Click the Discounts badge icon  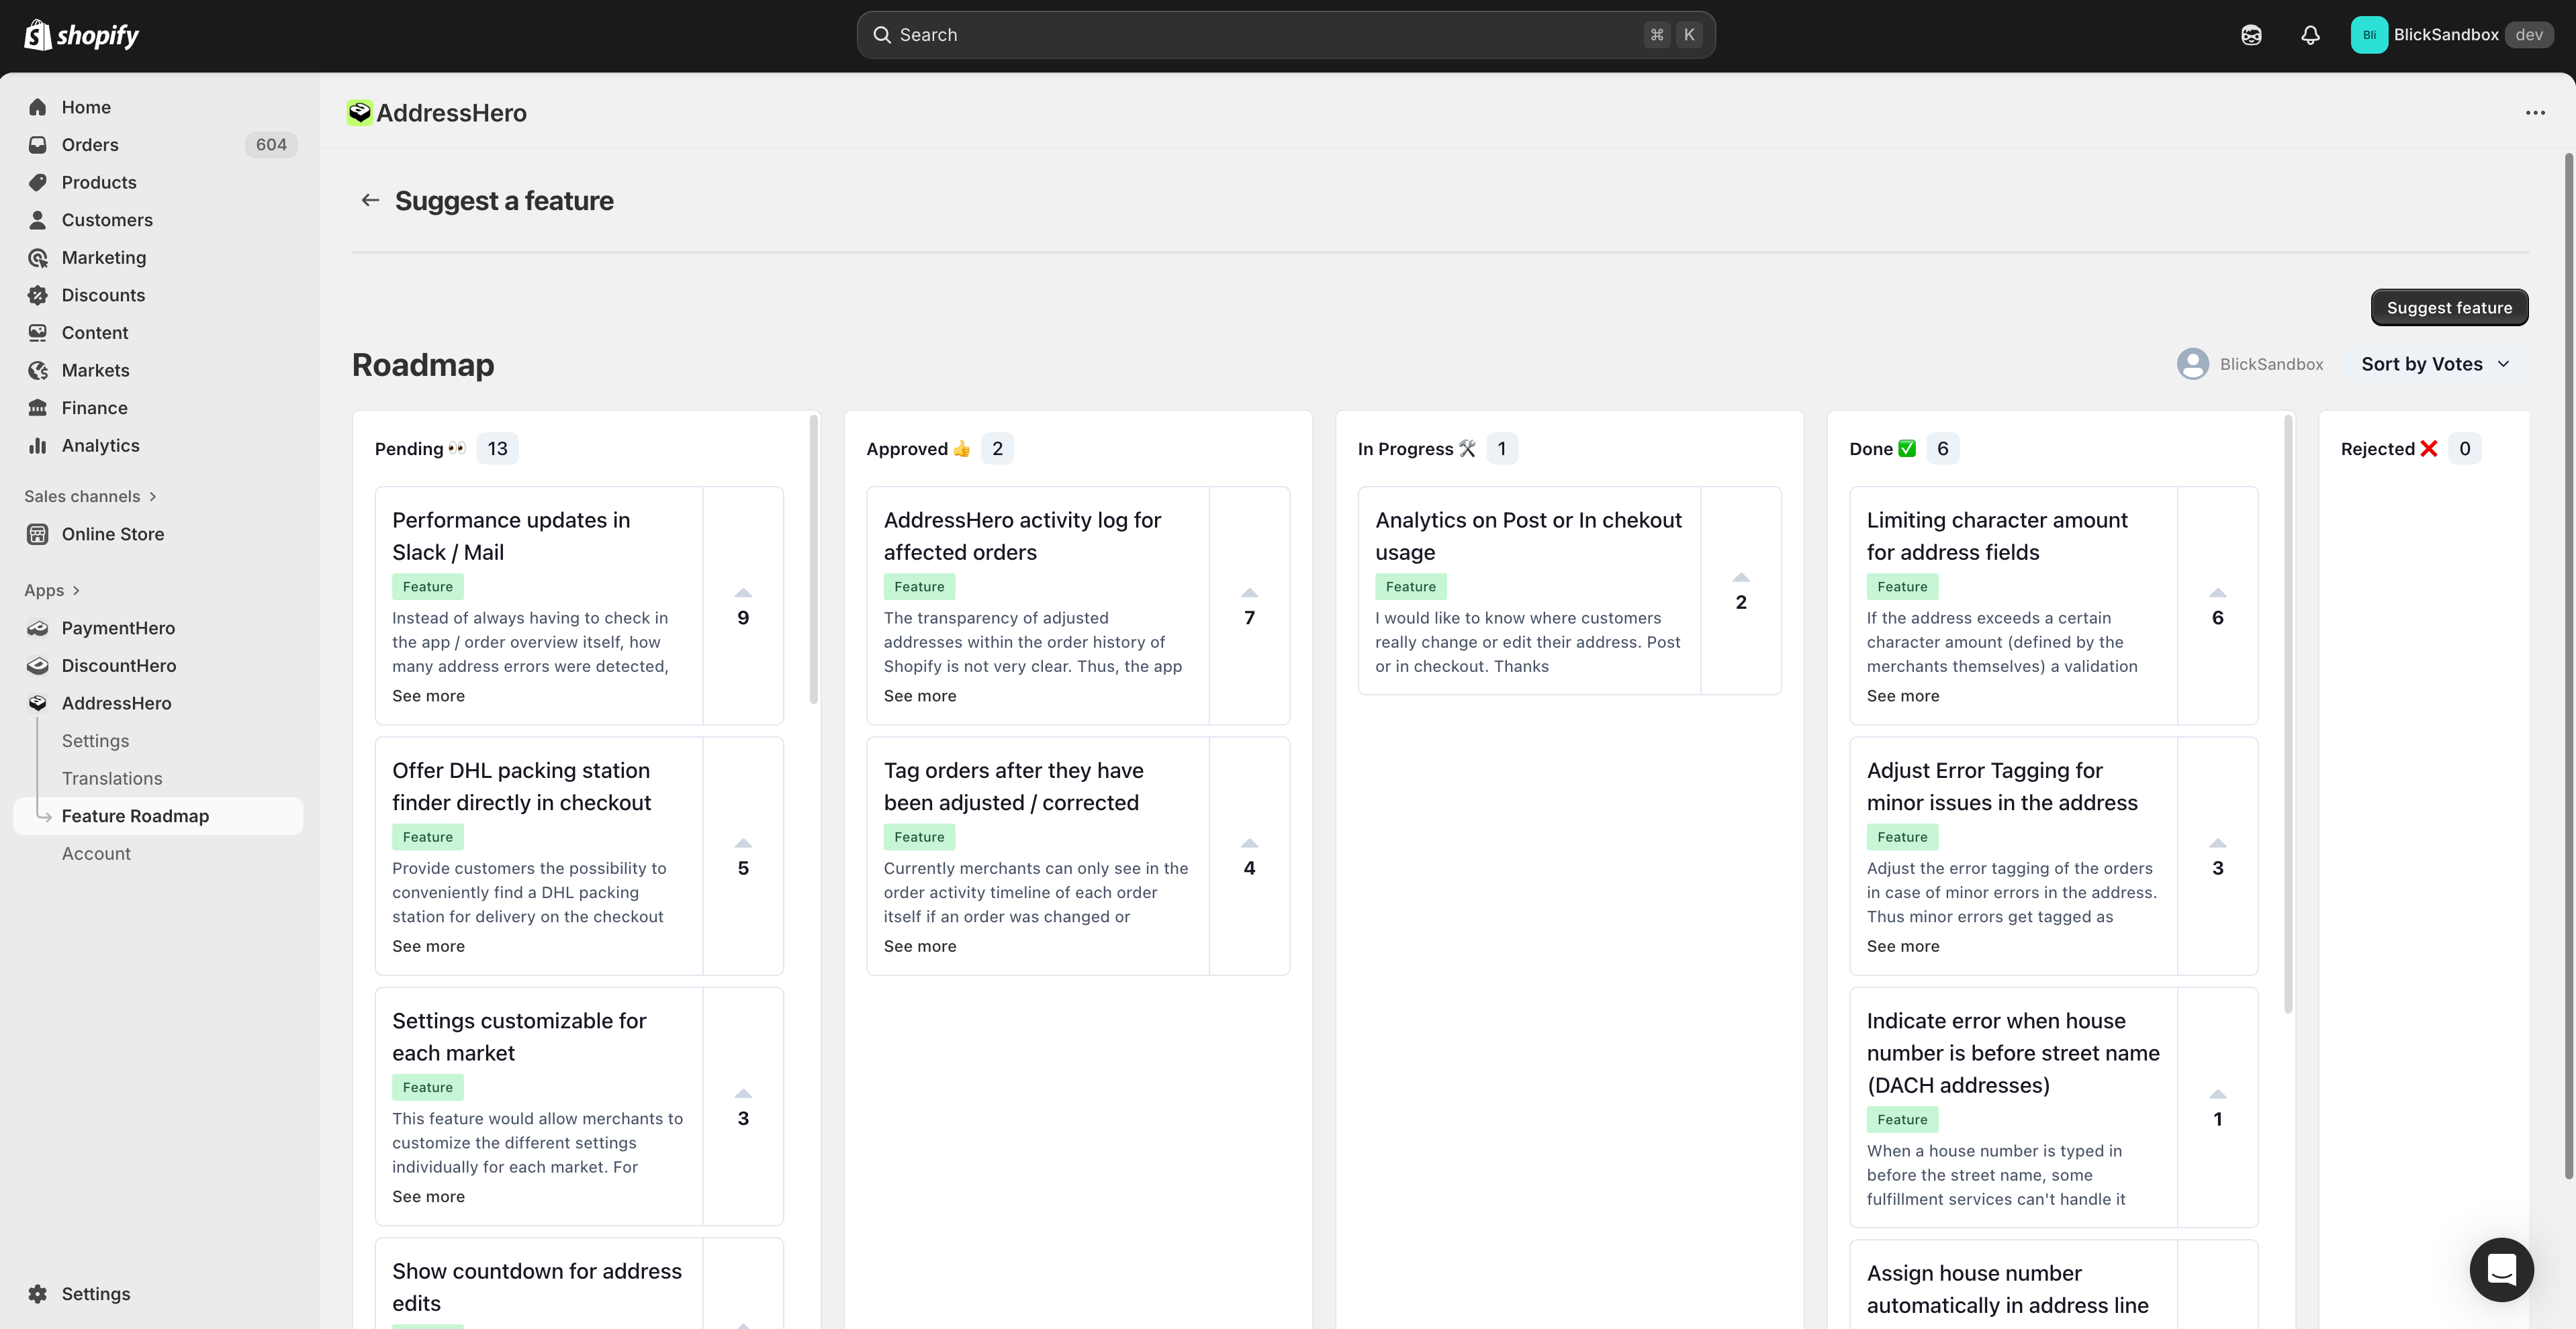click(x=38, y=295)
